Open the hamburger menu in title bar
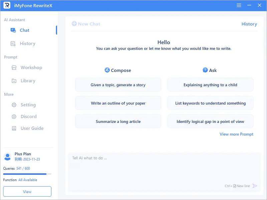 coord(239,5)
